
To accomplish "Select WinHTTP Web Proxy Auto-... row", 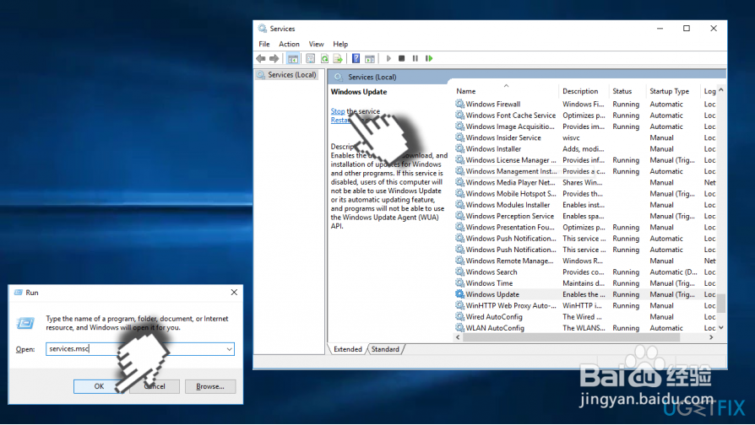I will (585, 305).
